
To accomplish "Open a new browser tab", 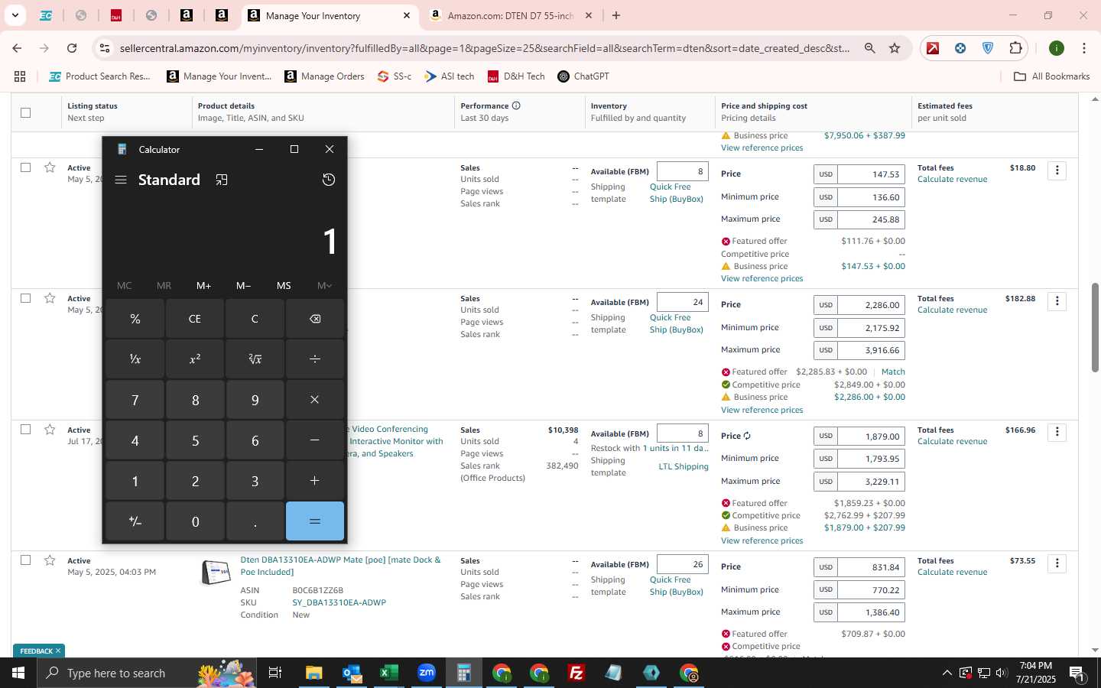I will point(616,15).
